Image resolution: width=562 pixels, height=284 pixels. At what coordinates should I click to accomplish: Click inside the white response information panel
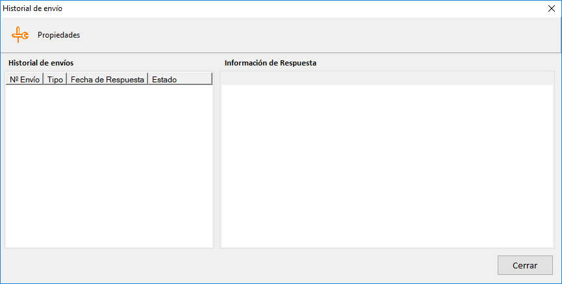[389, 165]
